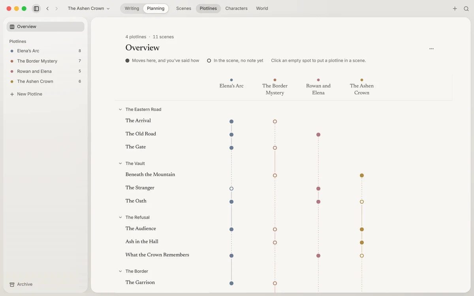This screenshot has width=474, height=296.
Task: Open The Gate scene
Action: [x=135, y=147]
